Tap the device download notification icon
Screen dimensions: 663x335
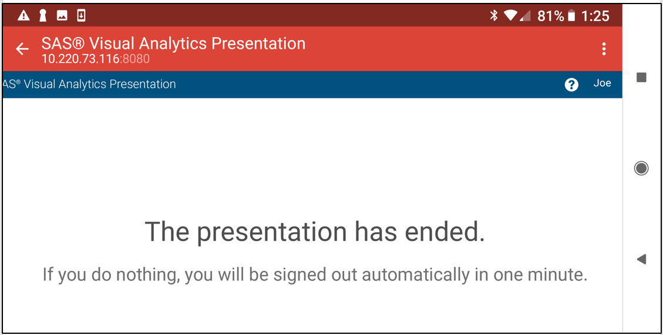click(x=81, y=16)
